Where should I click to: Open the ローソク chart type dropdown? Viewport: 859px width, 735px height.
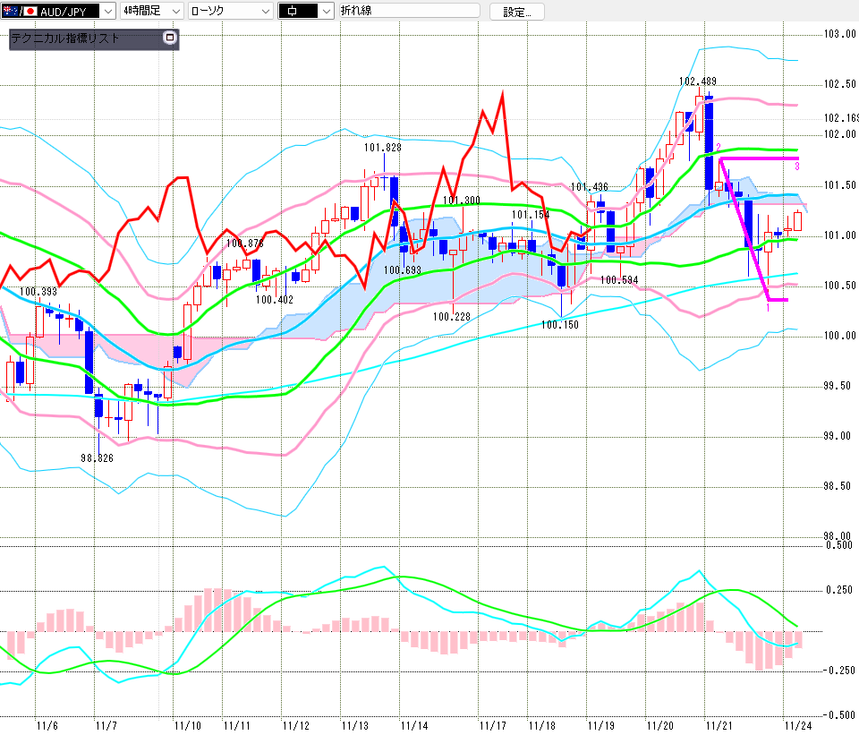point(265,11)
